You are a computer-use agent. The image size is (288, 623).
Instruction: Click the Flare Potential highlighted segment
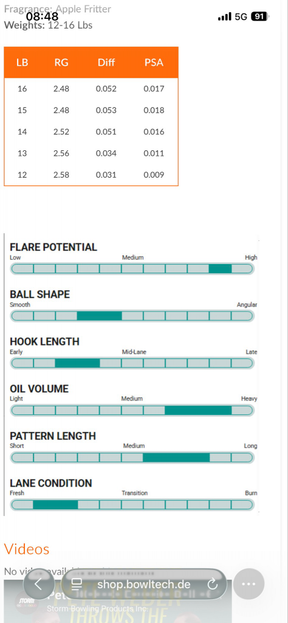220,268
